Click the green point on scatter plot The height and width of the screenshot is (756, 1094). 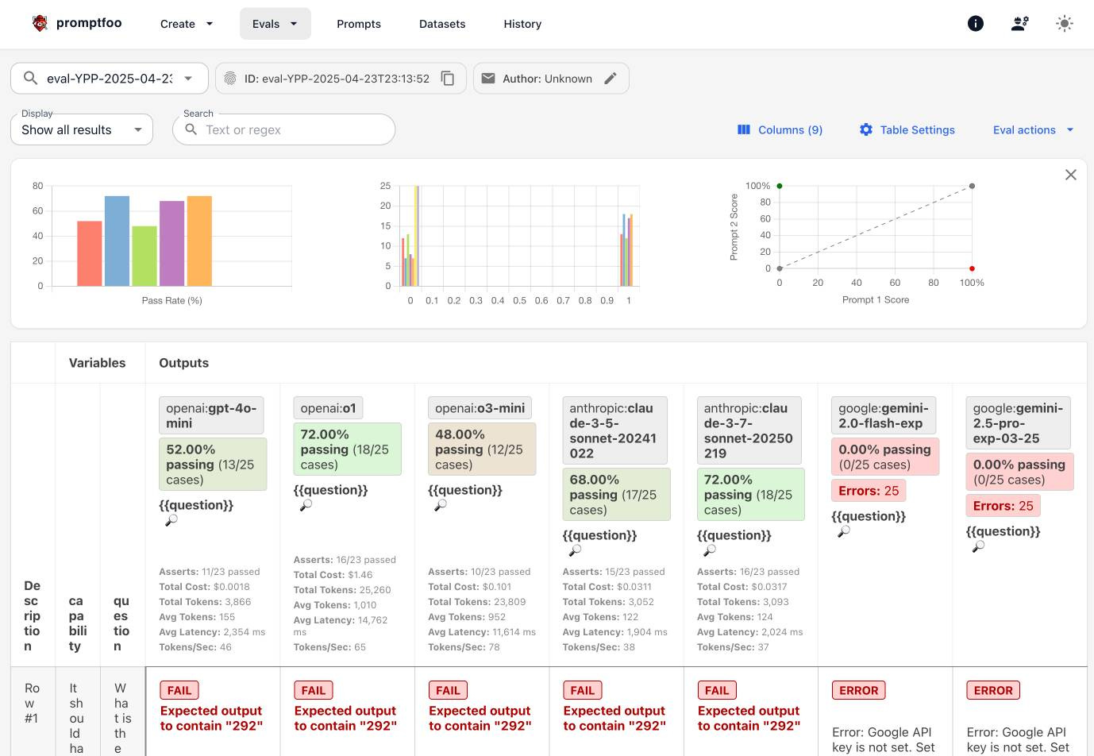[x=780, y=186]
